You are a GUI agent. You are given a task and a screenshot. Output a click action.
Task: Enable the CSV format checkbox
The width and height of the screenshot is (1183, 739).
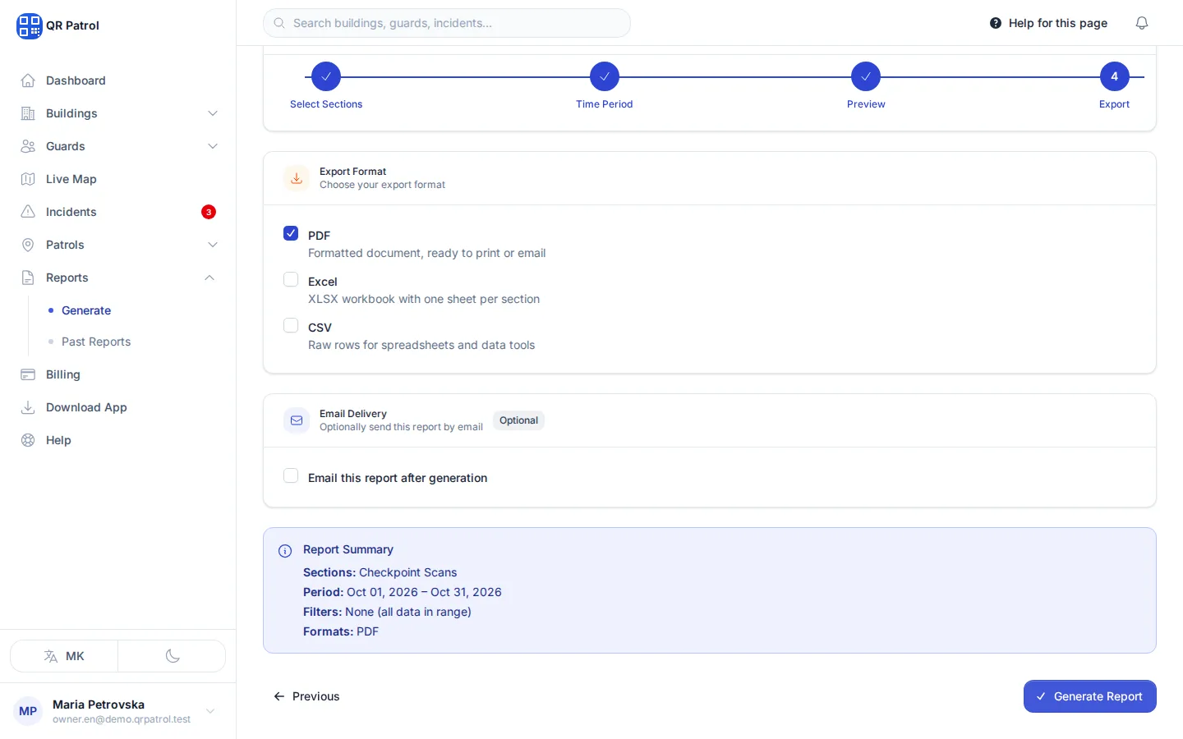pyautogui.click(x=291, y=325)
